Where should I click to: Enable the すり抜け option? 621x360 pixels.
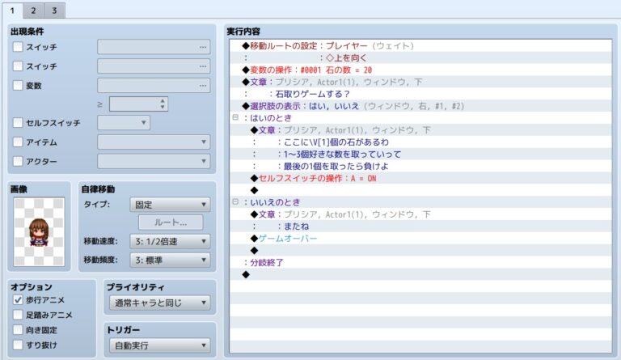click(x=19, y=345)
